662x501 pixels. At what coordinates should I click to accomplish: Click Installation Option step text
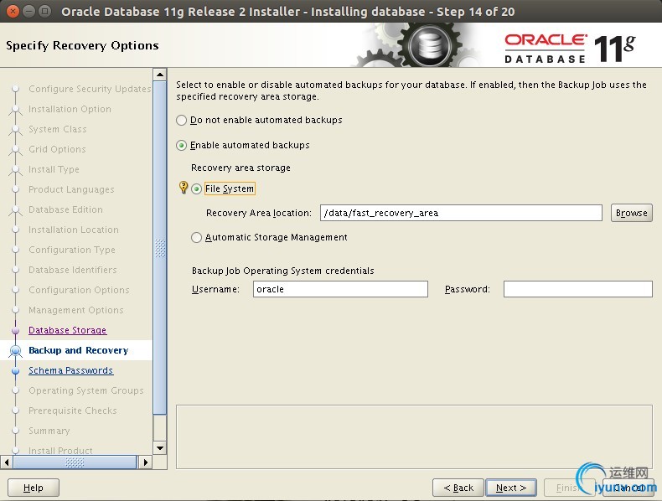(x=70, y=109)
